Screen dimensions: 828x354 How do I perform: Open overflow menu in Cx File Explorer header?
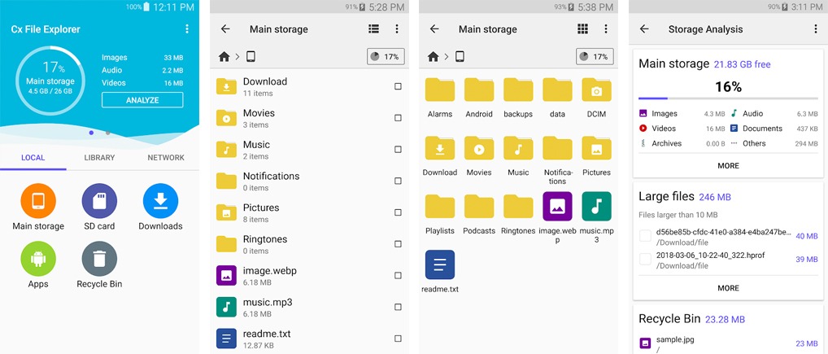pos(187,29)
